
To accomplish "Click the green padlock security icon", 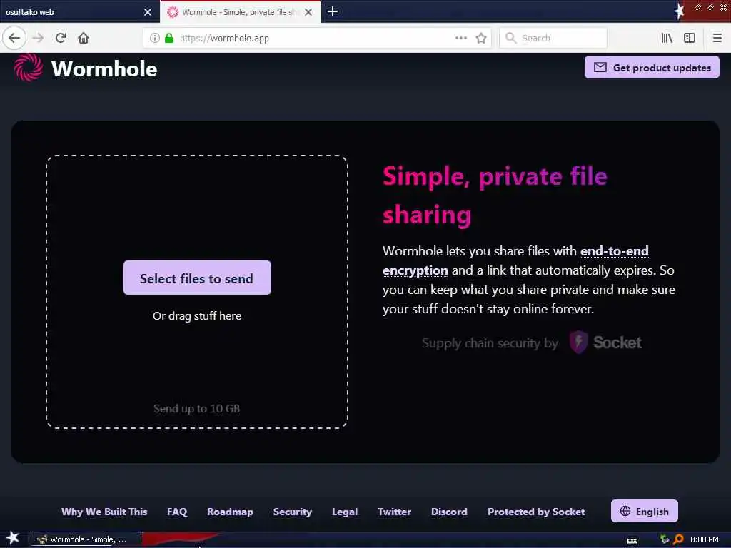I will click(169, 38).
